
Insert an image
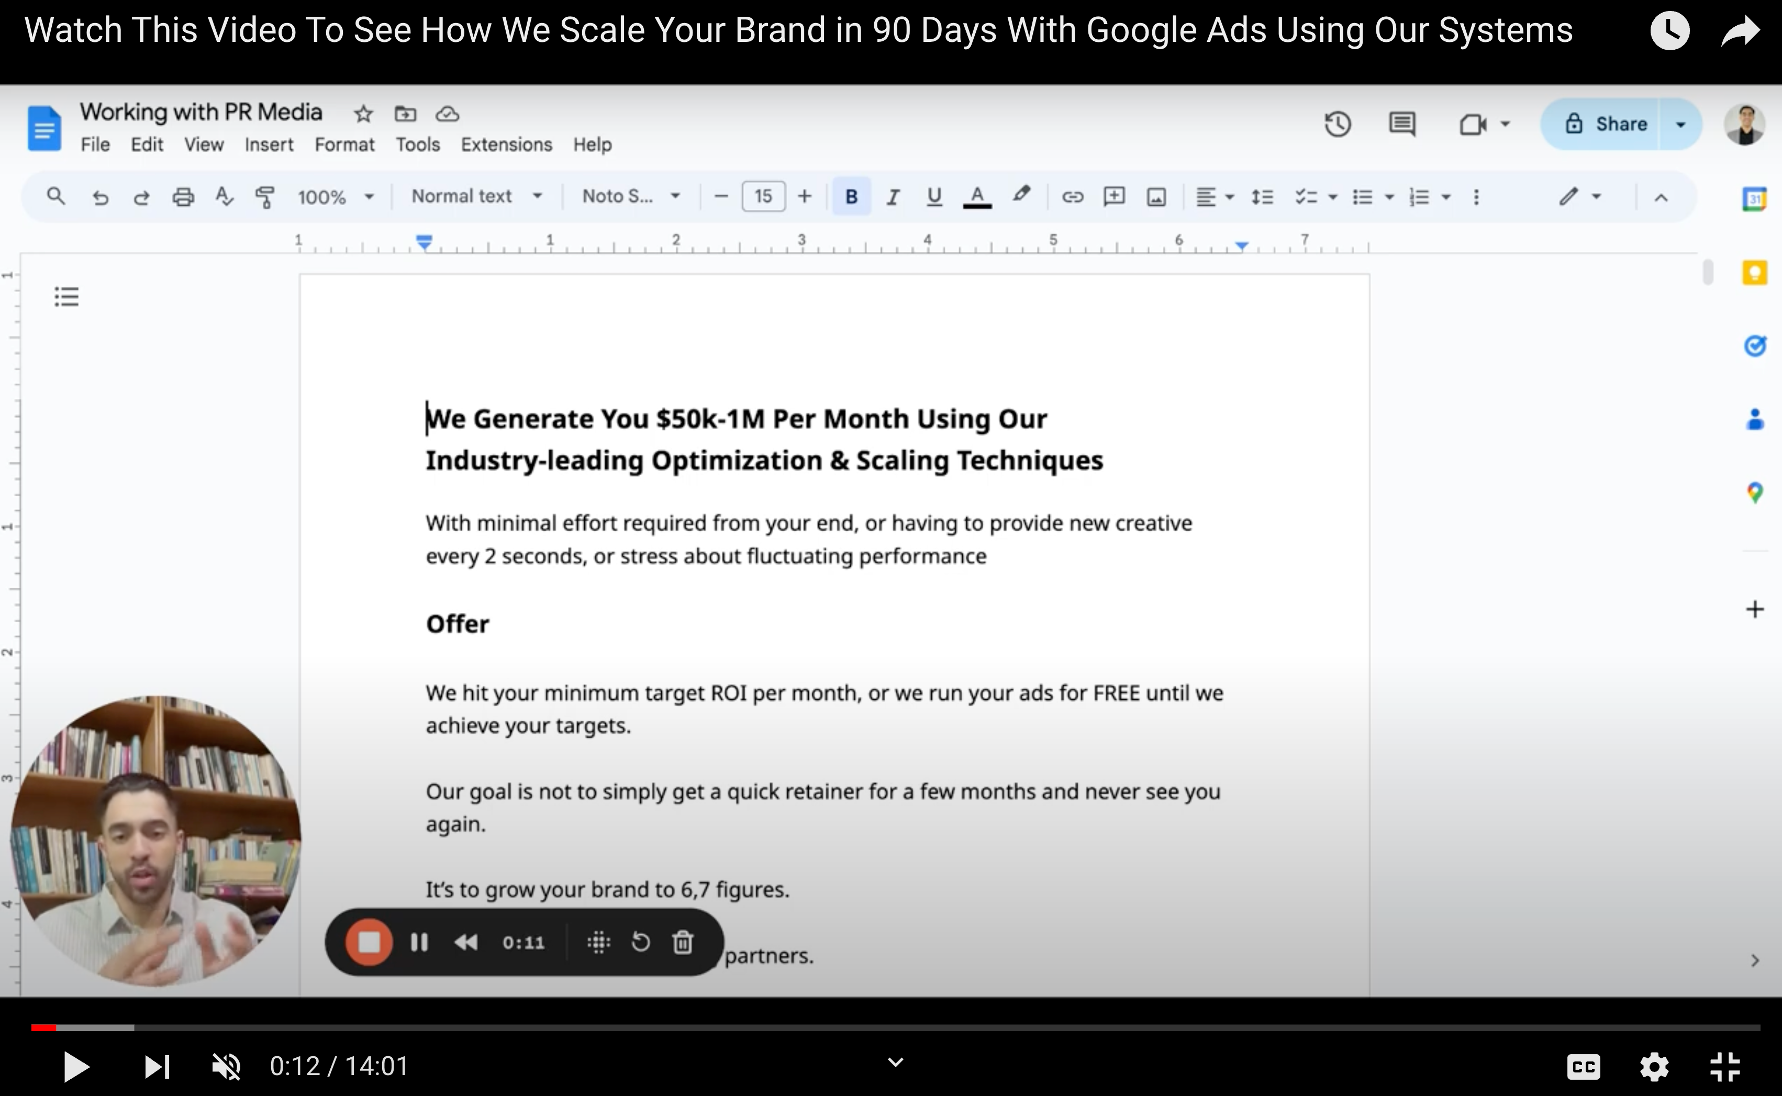pyautogui.click(x=1155, y=196)
